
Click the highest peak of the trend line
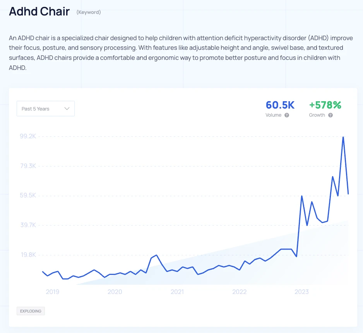343,137
